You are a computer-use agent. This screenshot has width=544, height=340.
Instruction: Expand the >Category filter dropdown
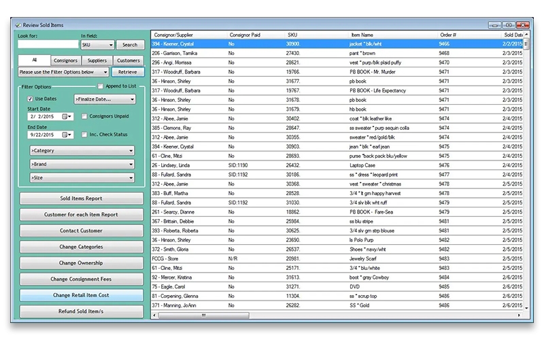point(81,151)
